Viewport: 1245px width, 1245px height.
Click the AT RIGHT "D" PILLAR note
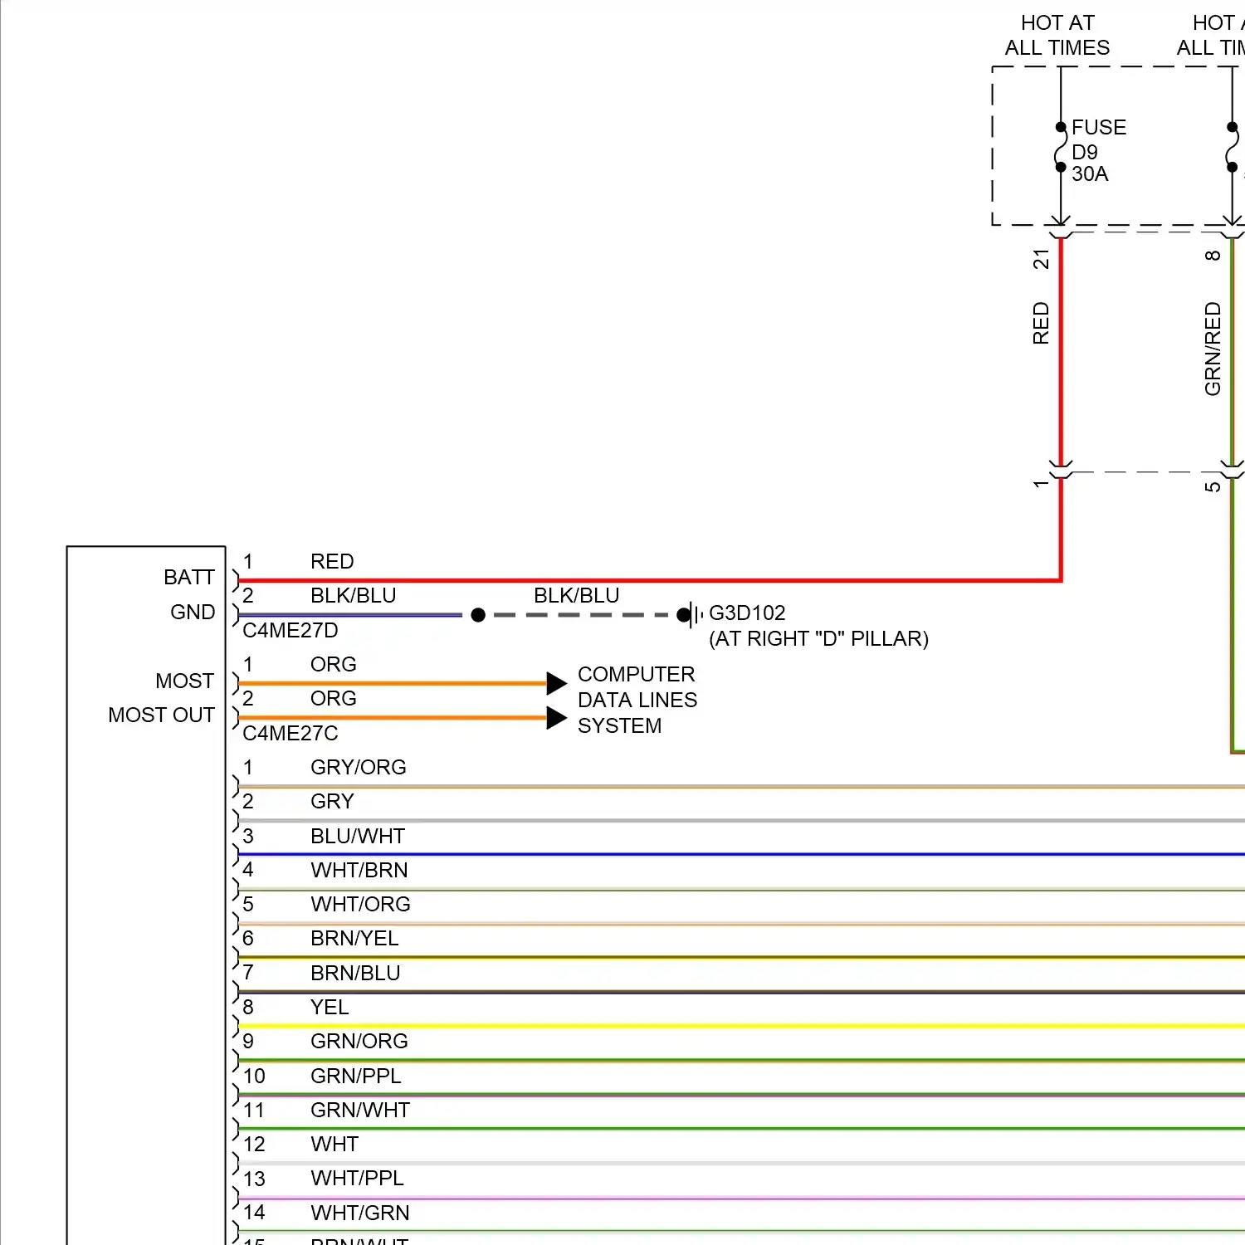point(818,639)
